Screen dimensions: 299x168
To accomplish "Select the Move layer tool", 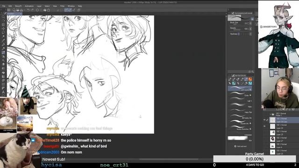I will tap(3, 29).
